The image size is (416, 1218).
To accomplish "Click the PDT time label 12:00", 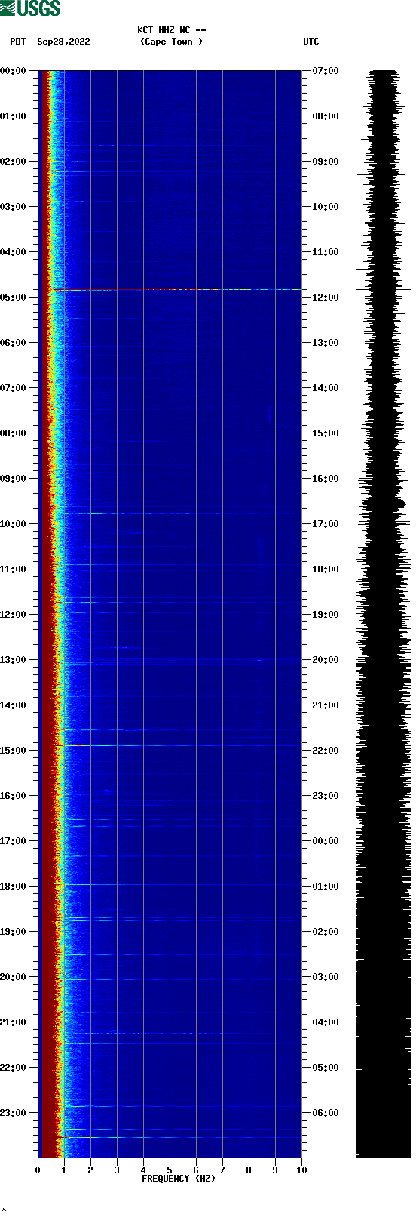I will click(x=13, y=615).
